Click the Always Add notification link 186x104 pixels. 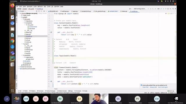tap(153, 87)
